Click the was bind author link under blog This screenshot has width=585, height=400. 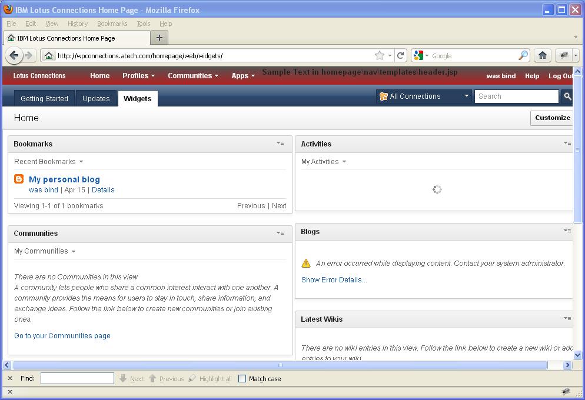coord(44,190)
